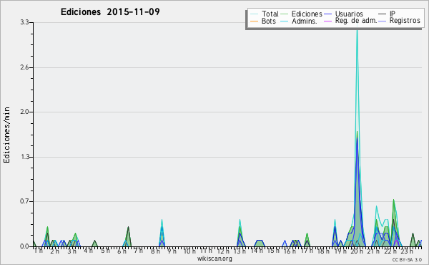The width and height of the screenshot is (429, 265).
Task: Click the 1.3 y-axis value
Action: point(24,157)
